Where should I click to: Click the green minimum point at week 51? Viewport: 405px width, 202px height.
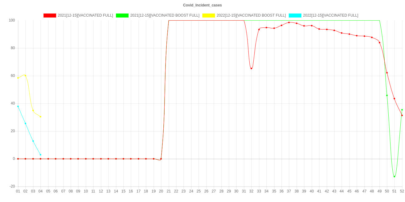tap(394, 176)
